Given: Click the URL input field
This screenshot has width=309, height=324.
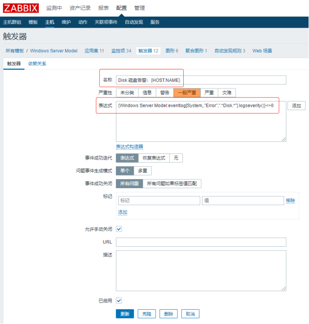Looking at the screenshot, I should [x=201, y=242].
